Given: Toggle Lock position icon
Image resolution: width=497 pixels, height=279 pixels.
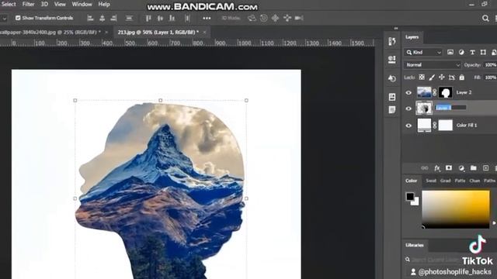Looking at the screenshot, I should click(442, 77).
